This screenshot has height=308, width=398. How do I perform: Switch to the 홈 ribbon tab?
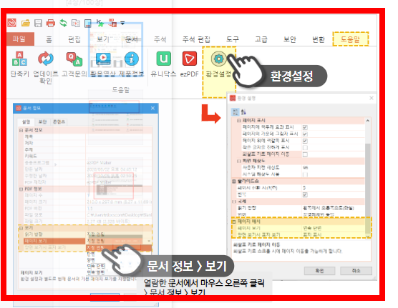point(49,39)
